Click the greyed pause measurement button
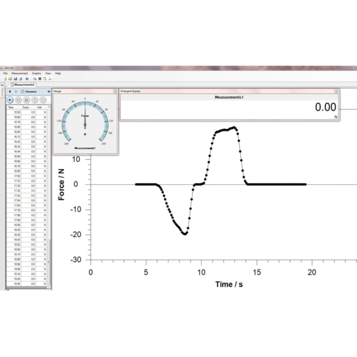Viewport: 357px width, 357px height. coord(18,100)
